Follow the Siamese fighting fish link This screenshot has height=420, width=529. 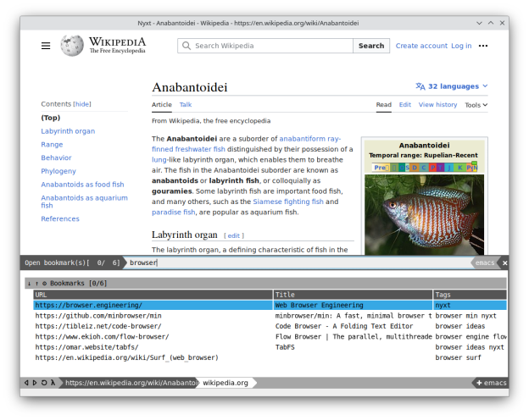click(288, 202)
